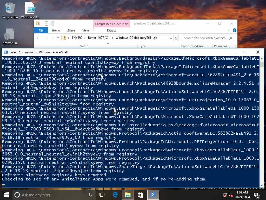Click the Search Windows10Debloater search box
The height and width of the screenshot is (200, 266).
click(x=208, y=38)
